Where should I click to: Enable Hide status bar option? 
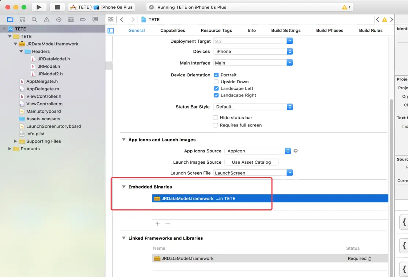(216, 117)
